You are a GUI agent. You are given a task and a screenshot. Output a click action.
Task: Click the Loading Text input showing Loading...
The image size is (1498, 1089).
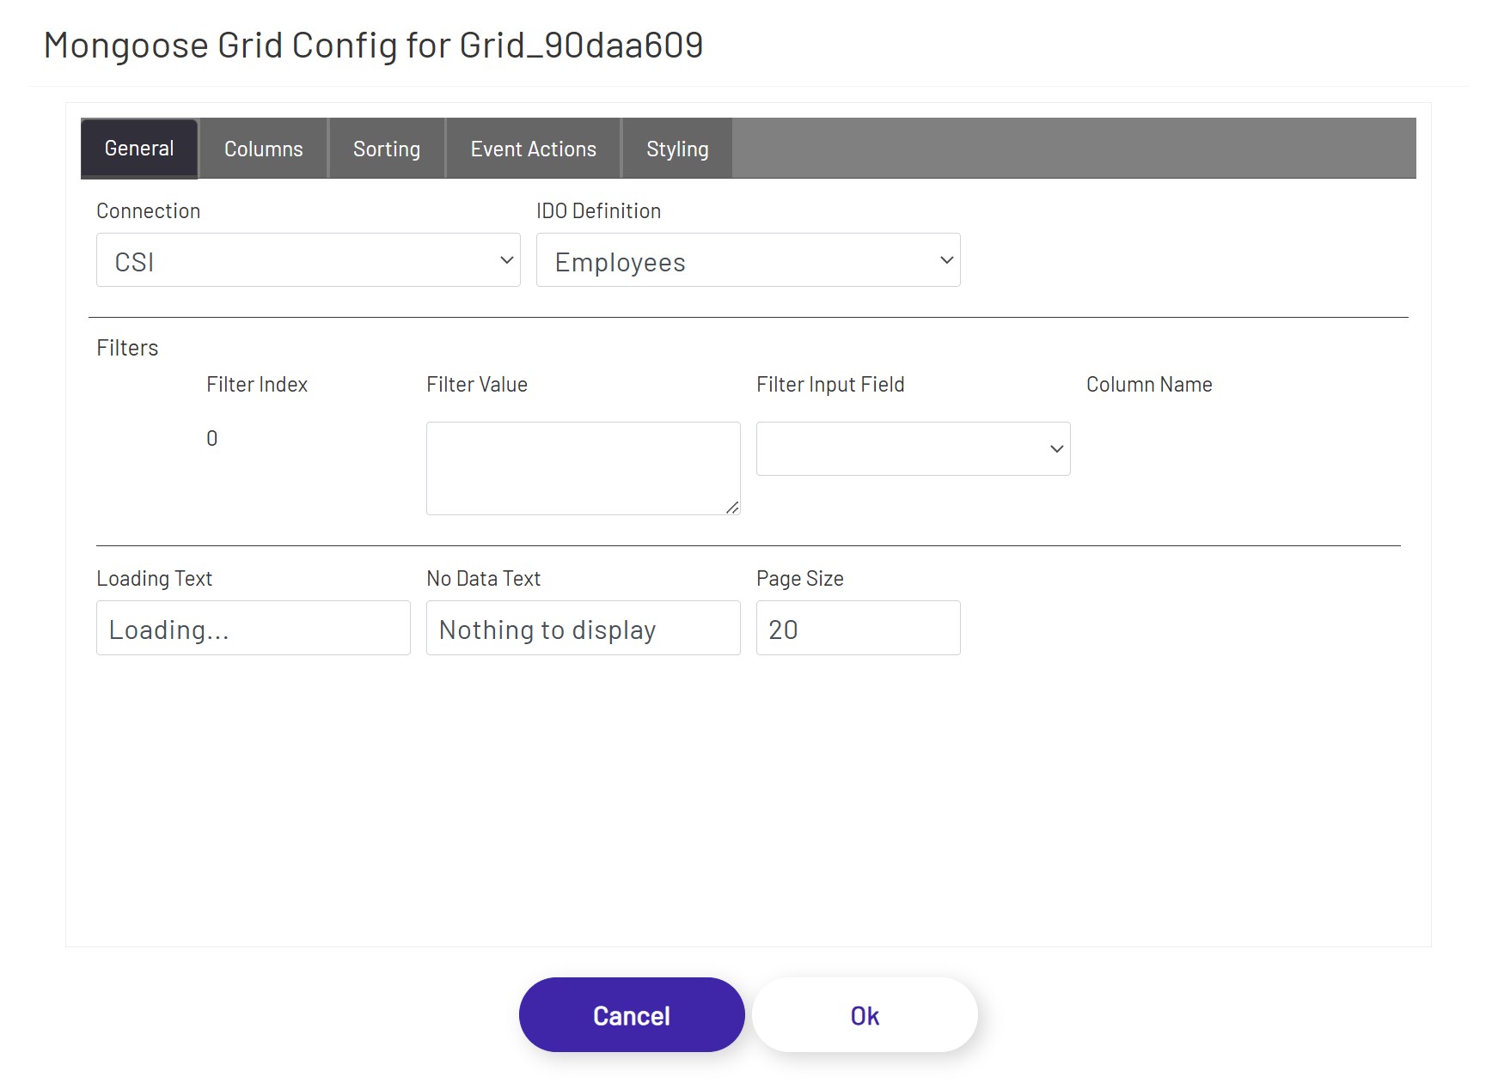[x=253, y=628]
